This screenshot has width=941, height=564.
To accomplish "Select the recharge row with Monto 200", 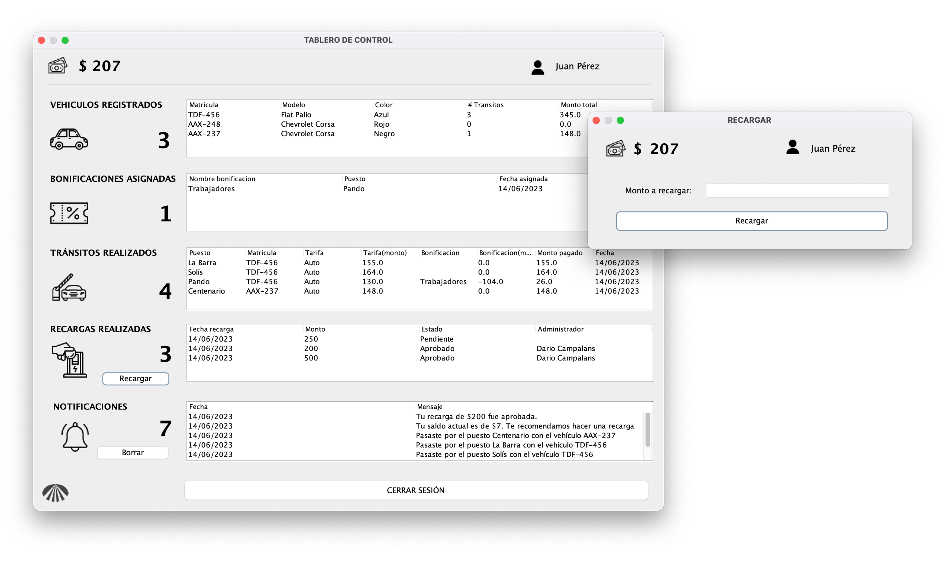I will 420,349.
